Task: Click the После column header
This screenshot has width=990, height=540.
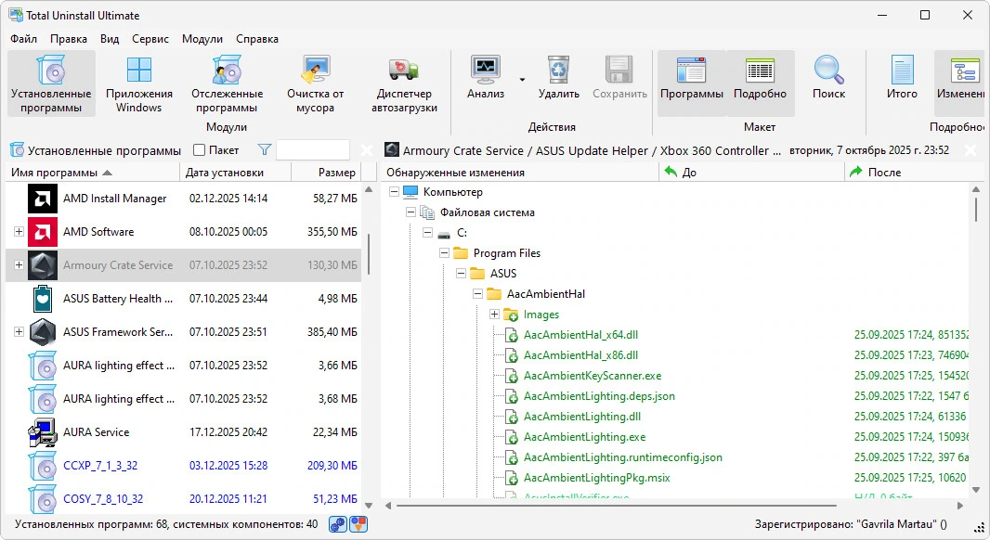Action: pos(915,173)
